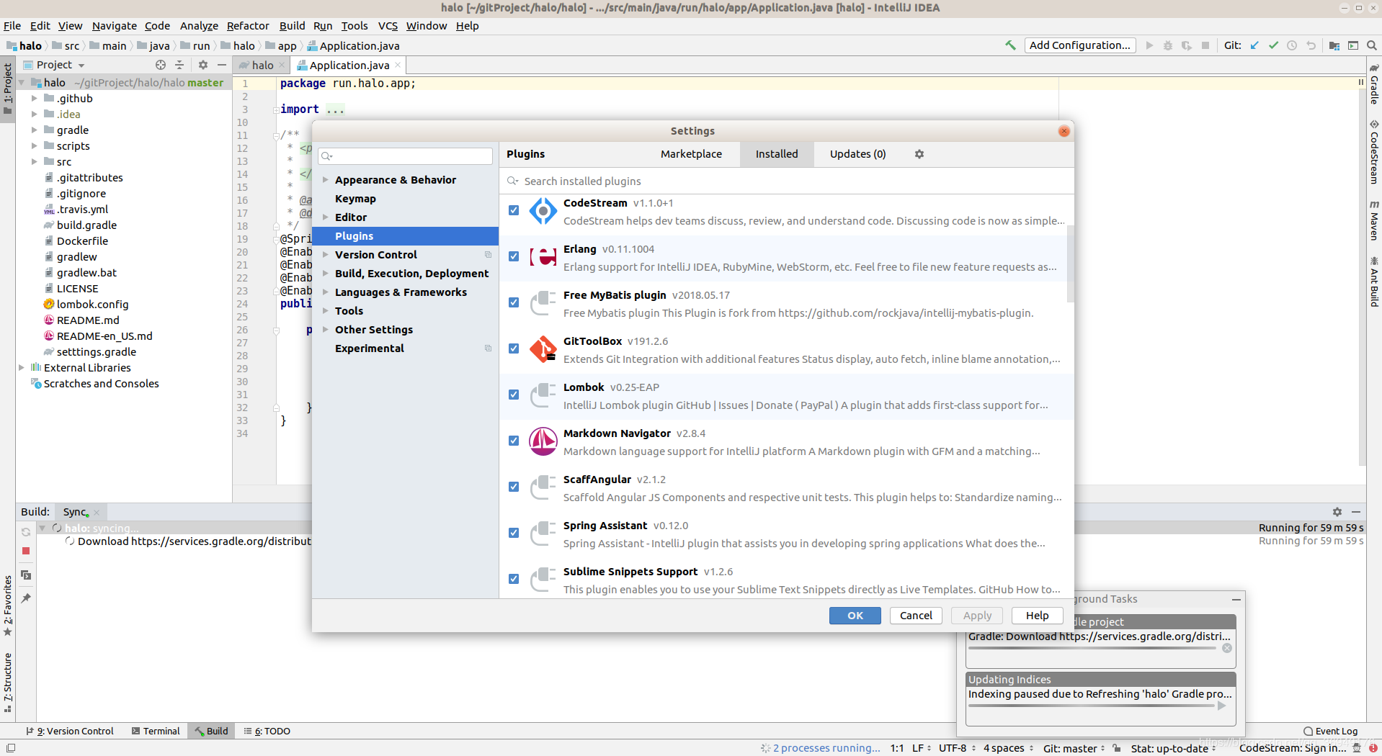Image resolution: width=1382 pixels, height=756 pixels.
Task: Disable the CodeStream plugin checkbox
Action: point(514,210)
